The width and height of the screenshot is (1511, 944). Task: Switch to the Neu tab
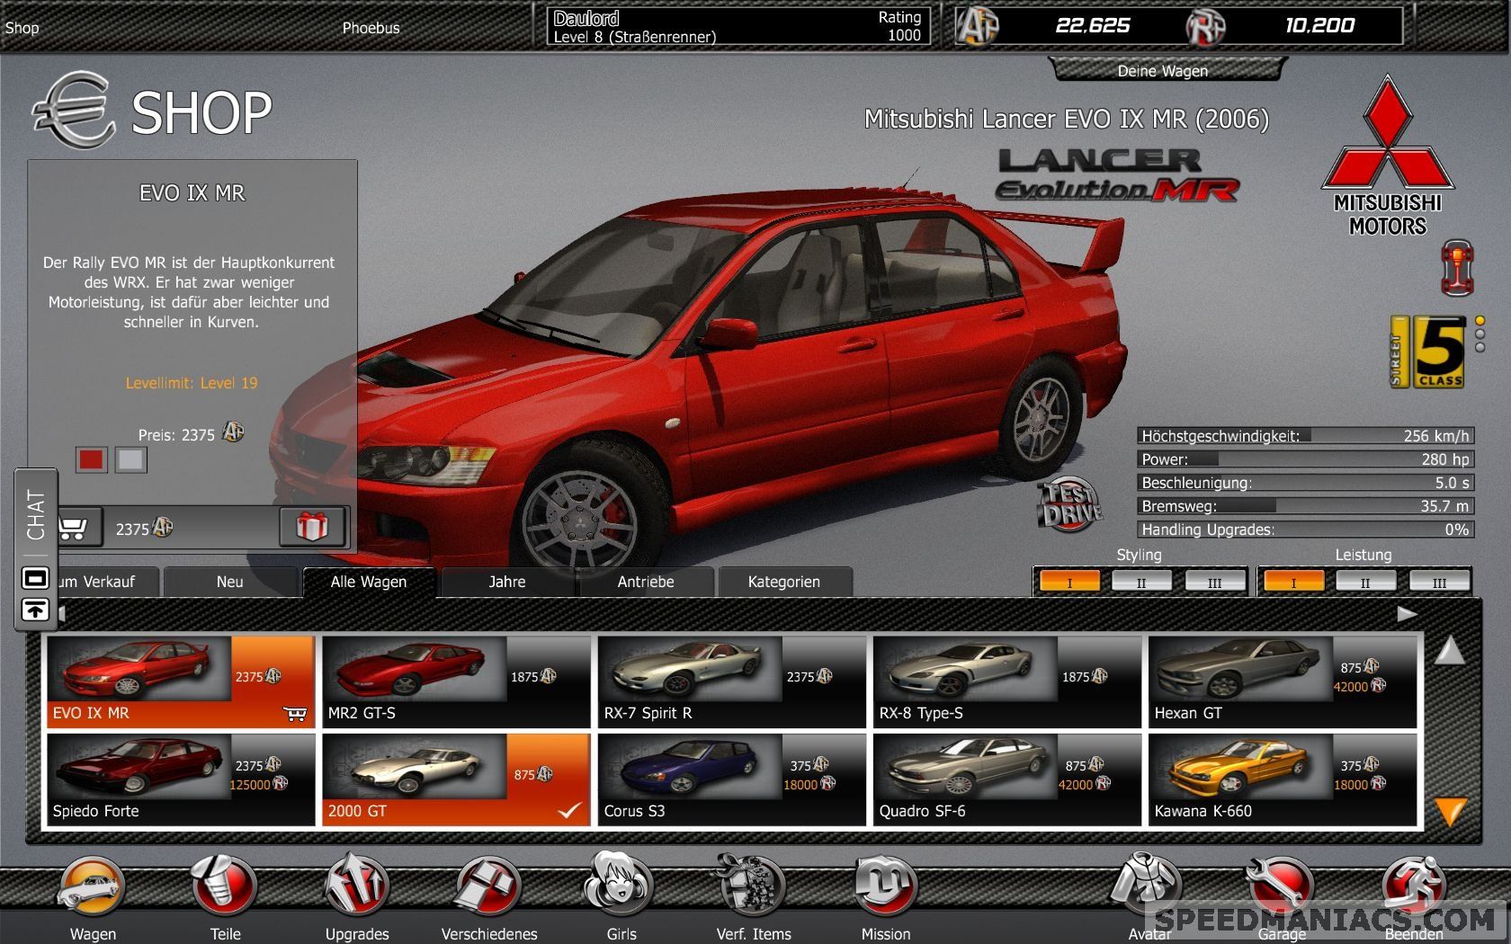230,582
